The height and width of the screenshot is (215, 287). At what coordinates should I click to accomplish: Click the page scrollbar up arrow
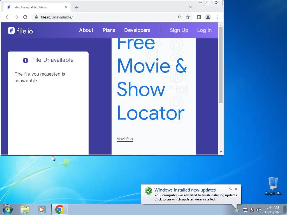(x=221, y=25)
